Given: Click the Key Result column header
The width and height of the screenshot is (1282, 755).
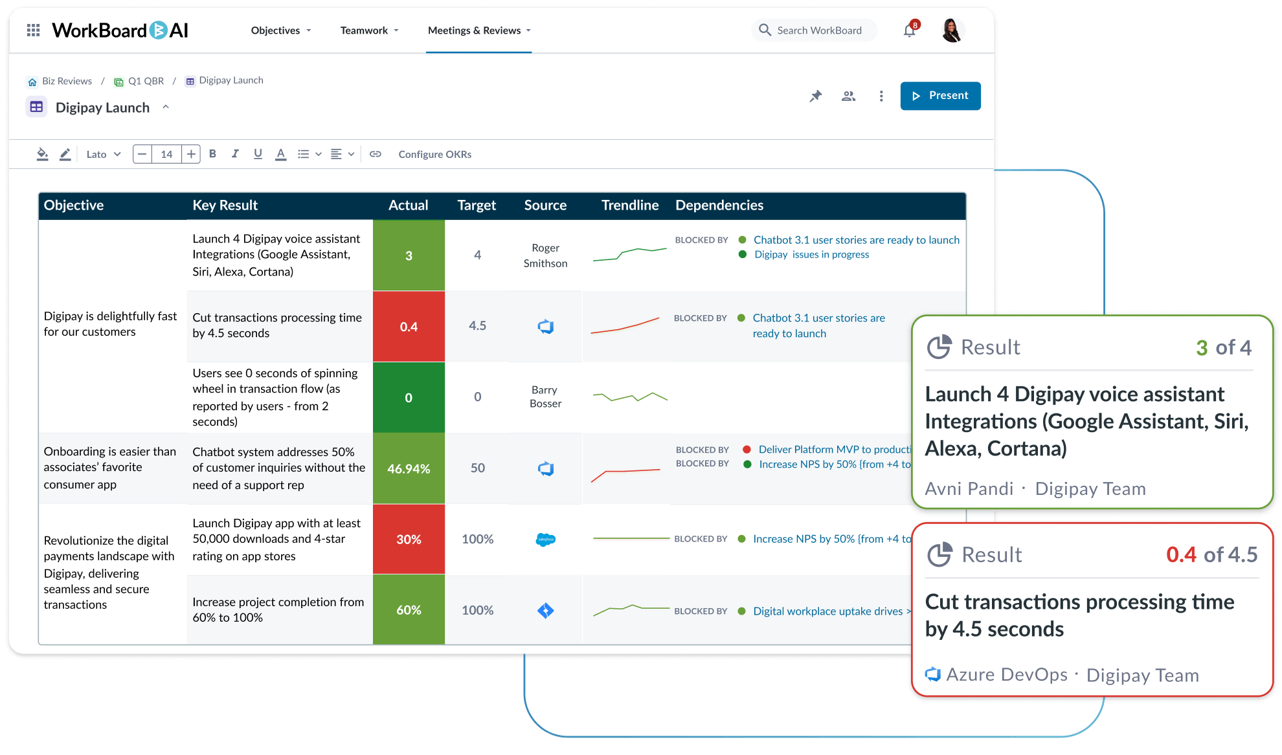Looking at the screenshot, I should pos(225,205).
